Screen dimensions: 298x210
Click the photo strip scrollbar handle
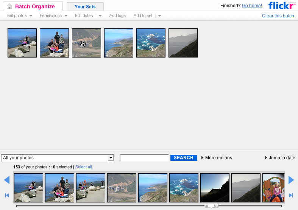click(x=211, y=205)
